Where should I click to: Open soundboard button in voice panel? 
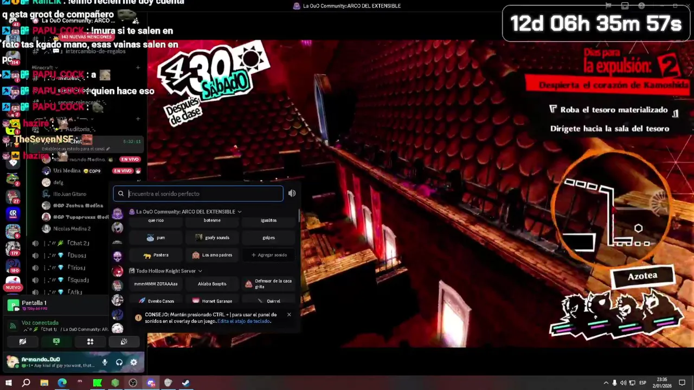click(x=124, y=342)
